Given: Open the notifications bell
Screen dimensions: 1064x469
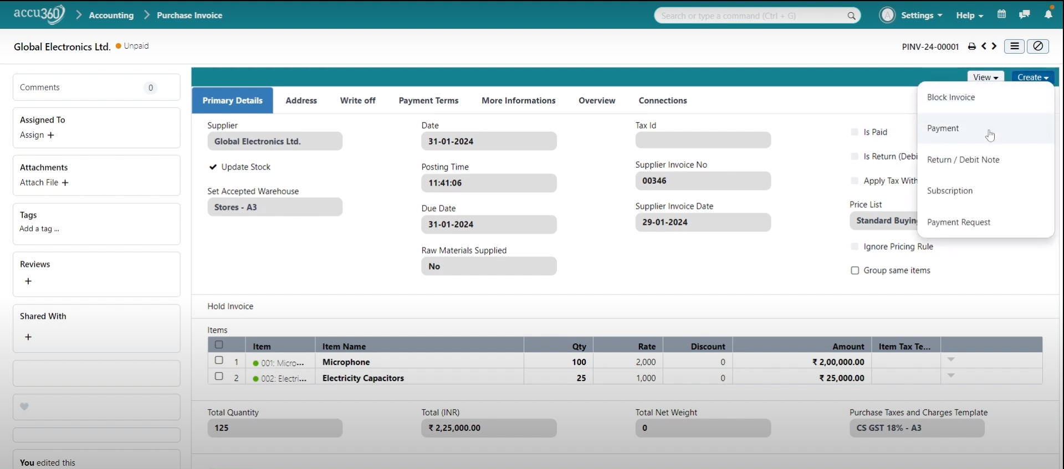Looking at the screenshot, I should point(1048,14).
